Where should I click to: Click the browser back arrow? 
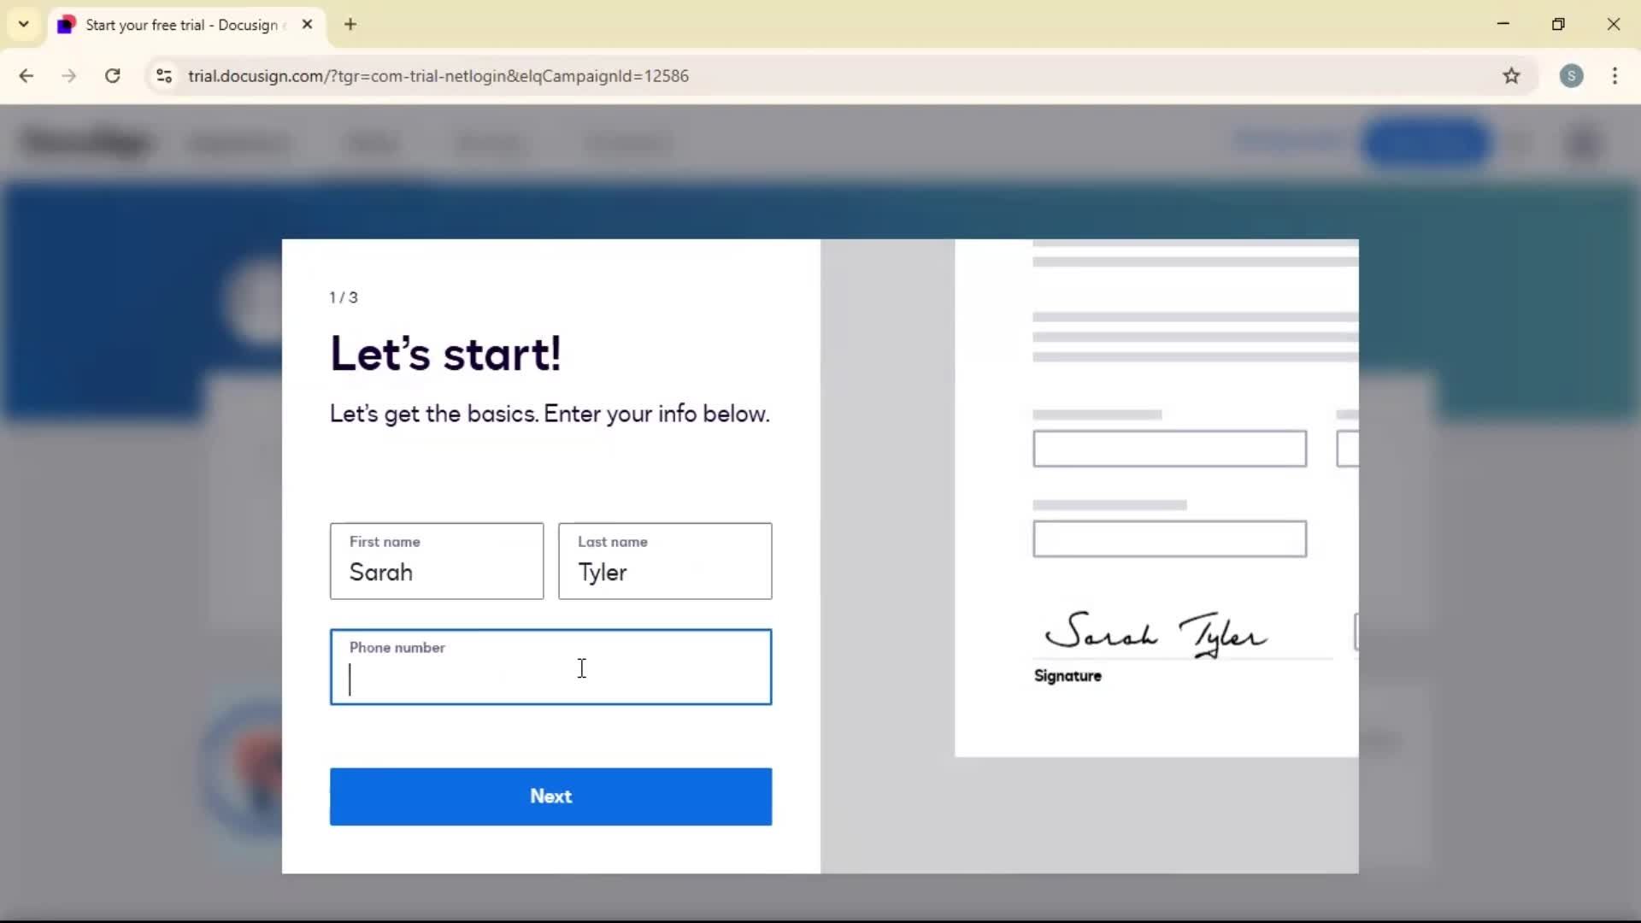click(x=26, y=76)
